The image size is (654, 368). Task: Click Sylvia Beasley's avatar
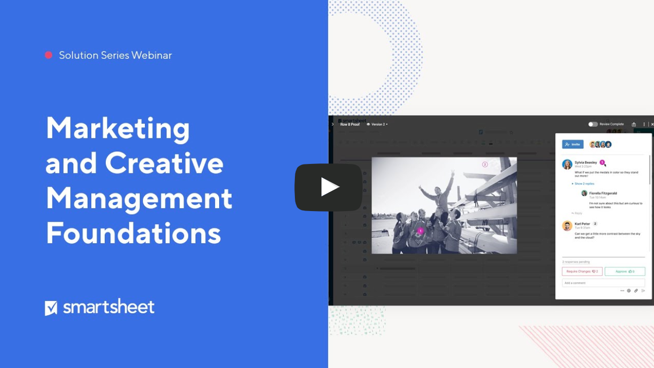tap(567, 164)
